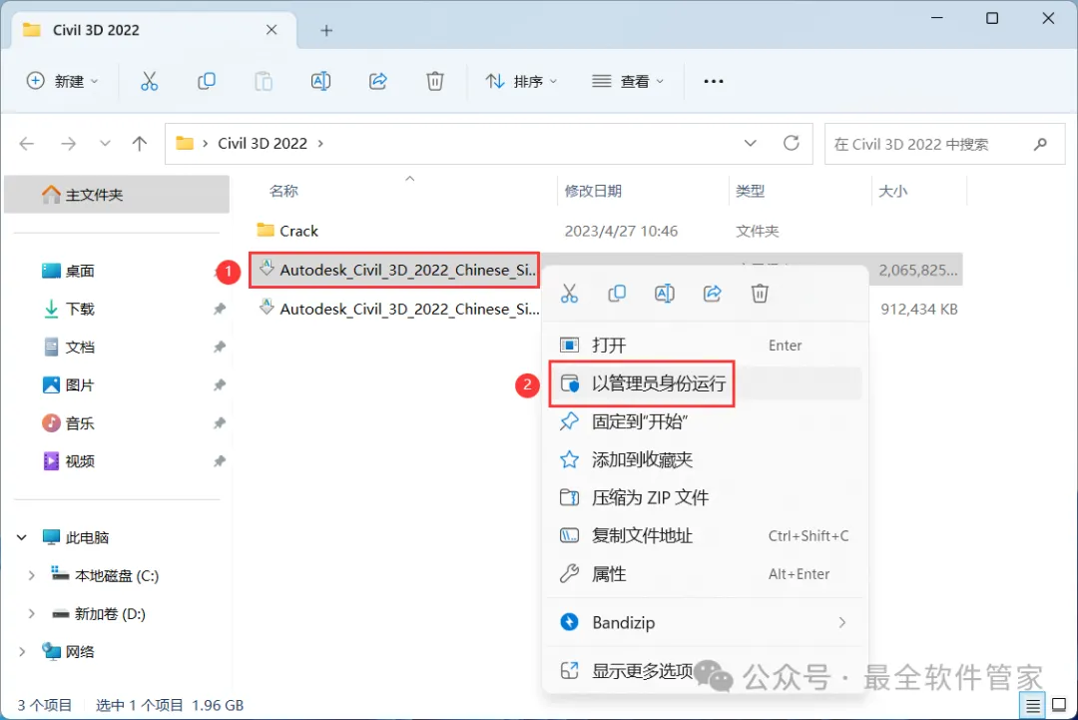Switch to details view icon in status bar
Viewport: 1078px width, 720px height.
pos(1033,706)
